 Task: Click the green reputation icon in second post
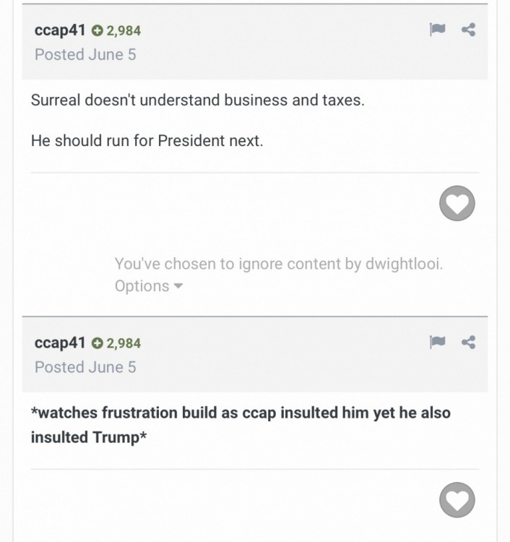pyautogui.click(x=98, y=343)
